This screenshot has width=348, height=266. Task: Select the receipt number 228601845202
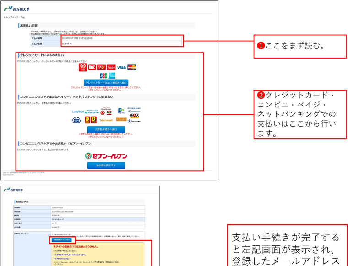[x=57, y=207]
